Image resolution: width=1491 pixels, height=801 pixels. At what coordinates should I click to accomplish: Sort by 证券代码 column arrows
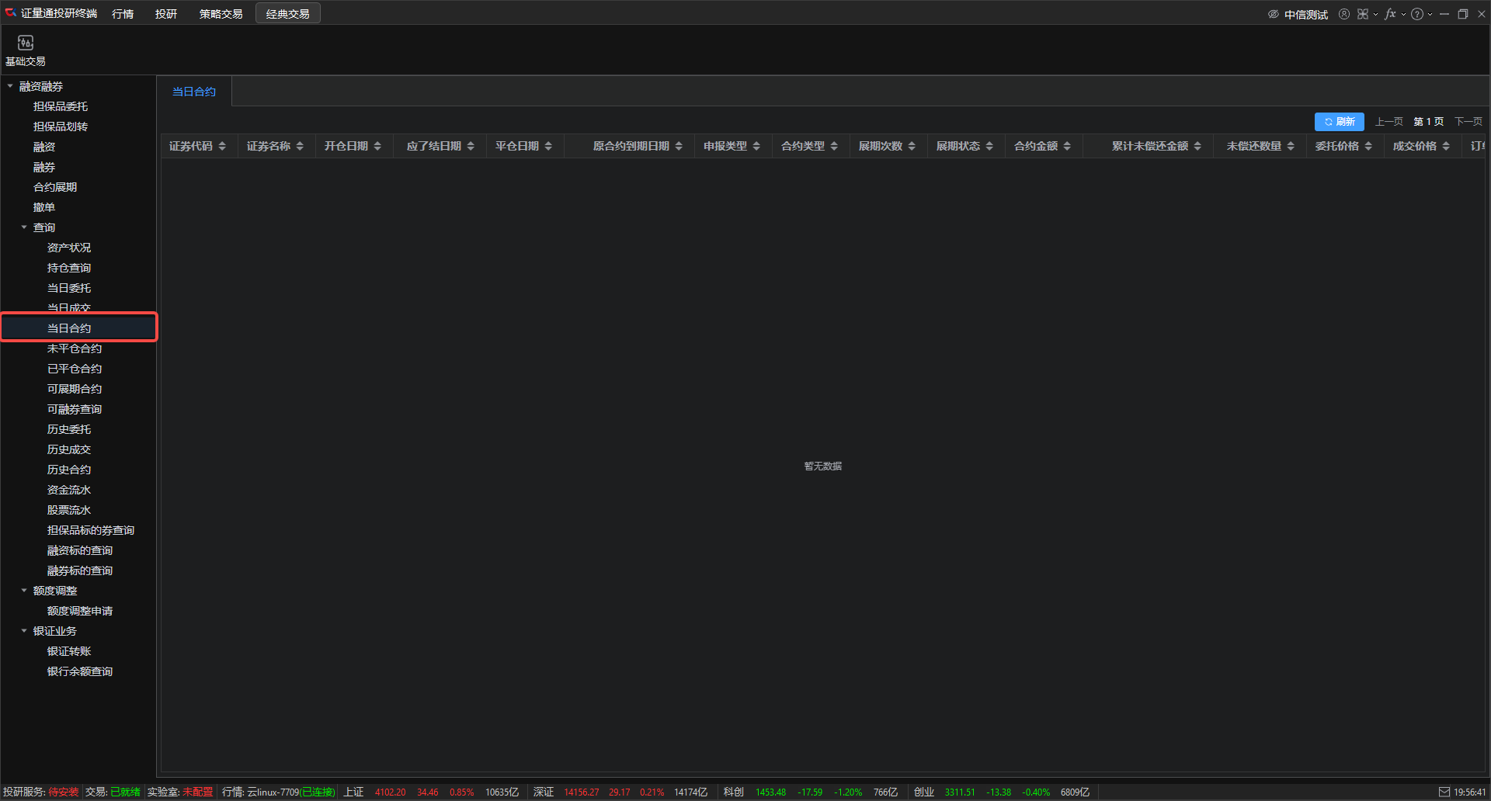222,146
